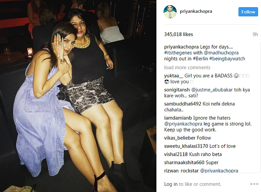Click Log in to comment
The width and height of the screenshot is (261, 192).
pyautogui.click(x=171, y=184)
